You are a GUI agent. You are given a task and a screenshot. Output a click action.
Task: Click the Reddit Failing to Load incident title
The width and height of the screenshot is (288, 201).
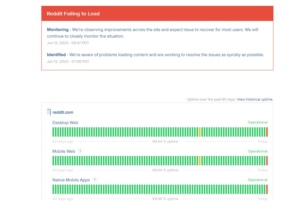pos(73,14)
